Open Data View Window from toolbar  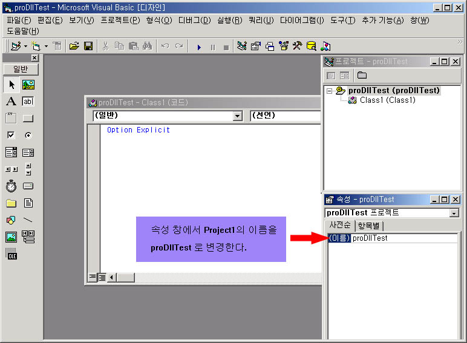pos(312,46)
